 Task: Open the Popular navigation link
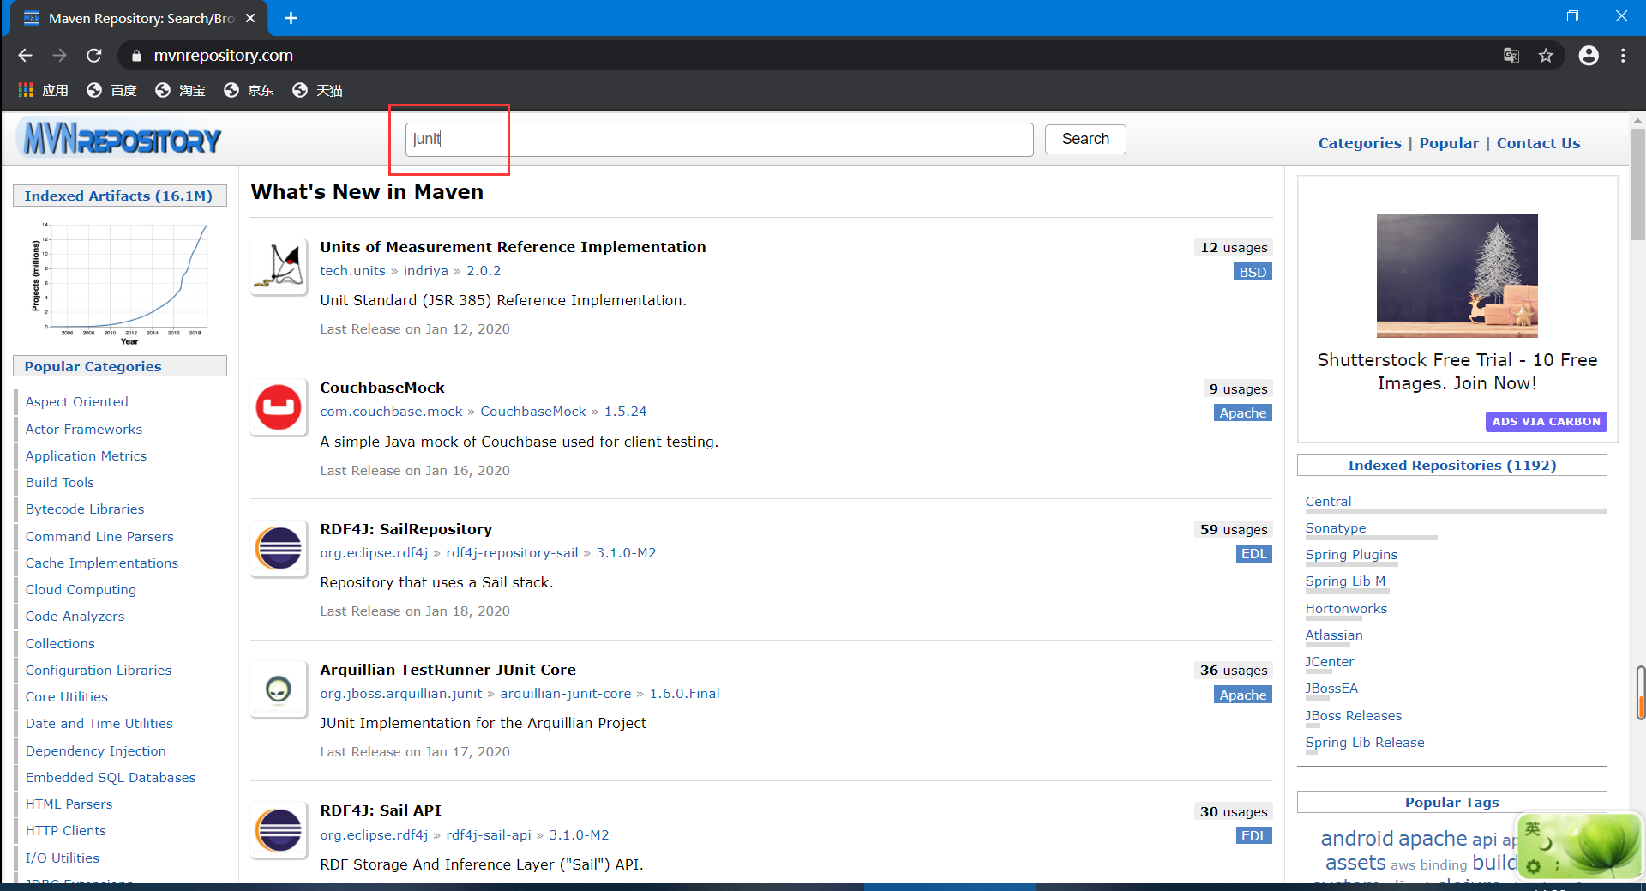coord(1449,143)
